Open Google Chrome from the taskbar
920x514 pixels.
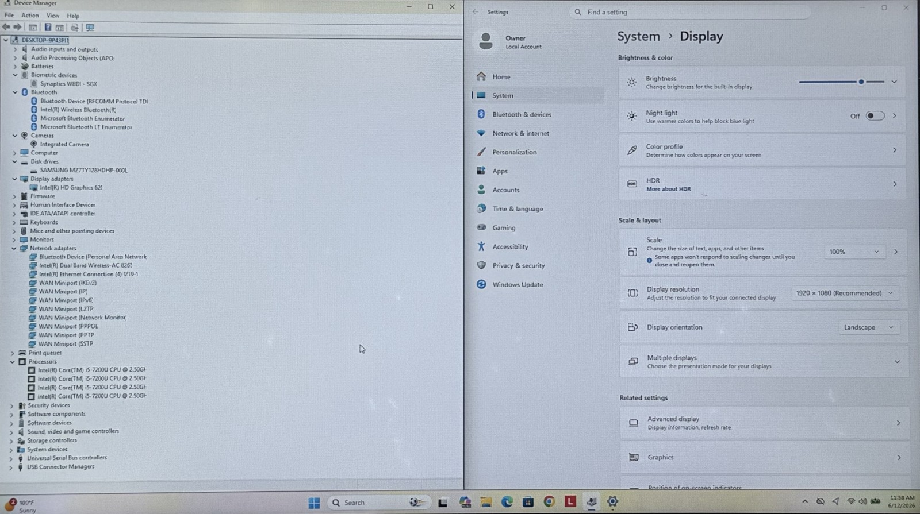549,502
